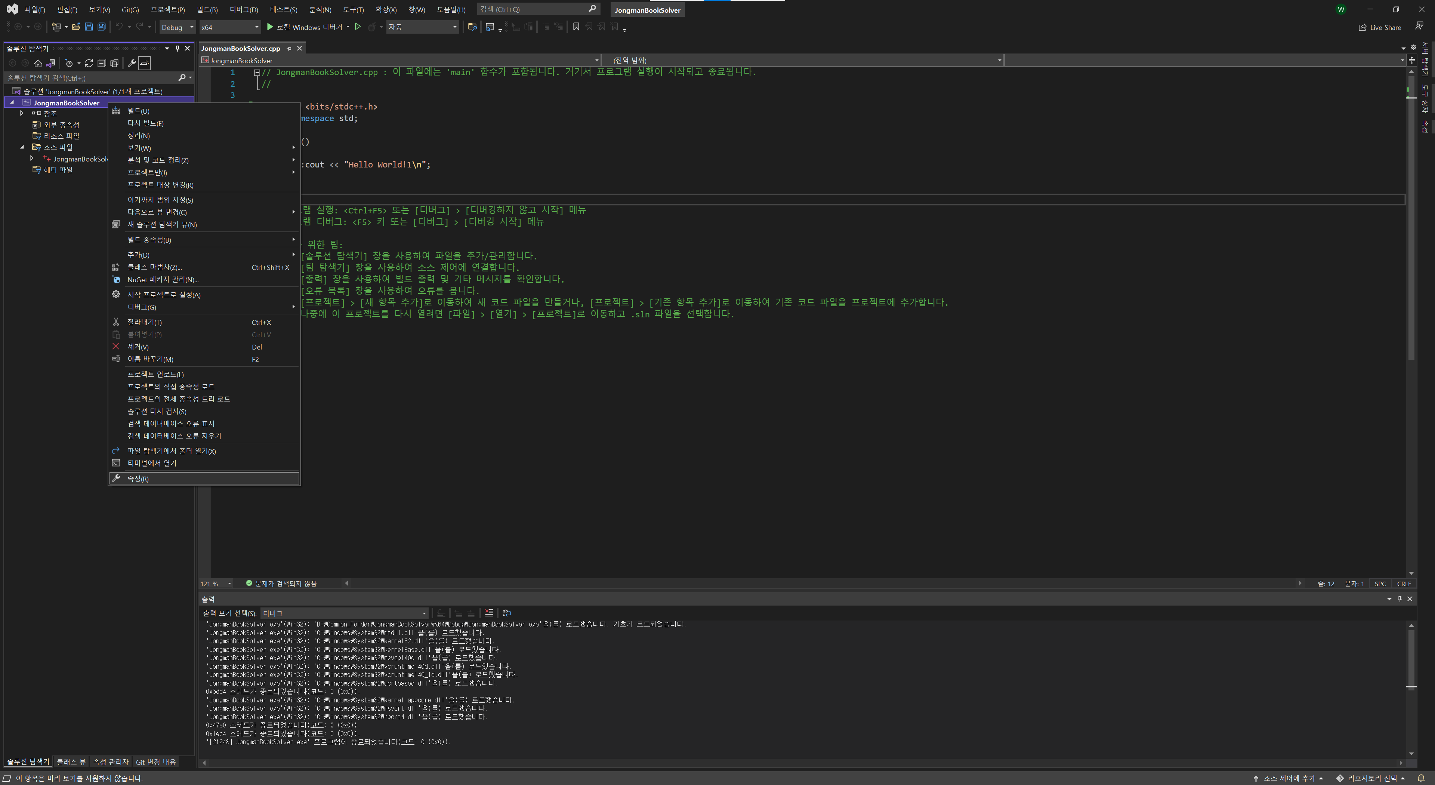The image size is (1435, 785).
Task: Click the Clear All output icon
Action: [488, 613]
